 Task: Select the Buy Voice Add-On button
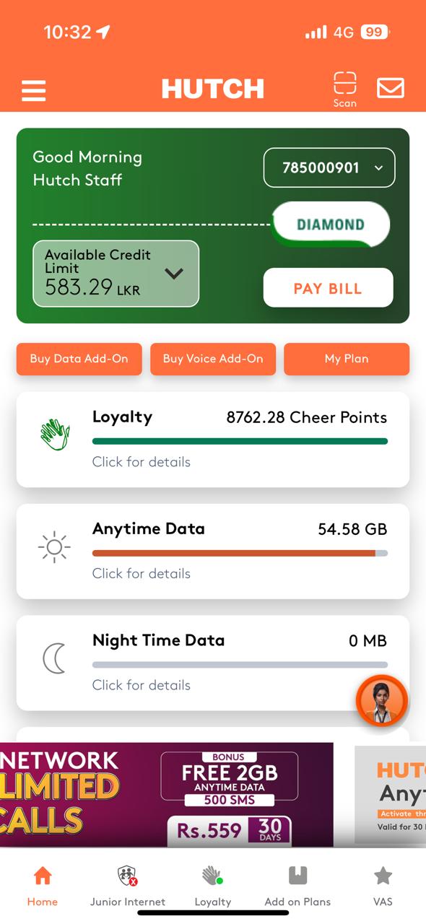click(x=213, y=359)
